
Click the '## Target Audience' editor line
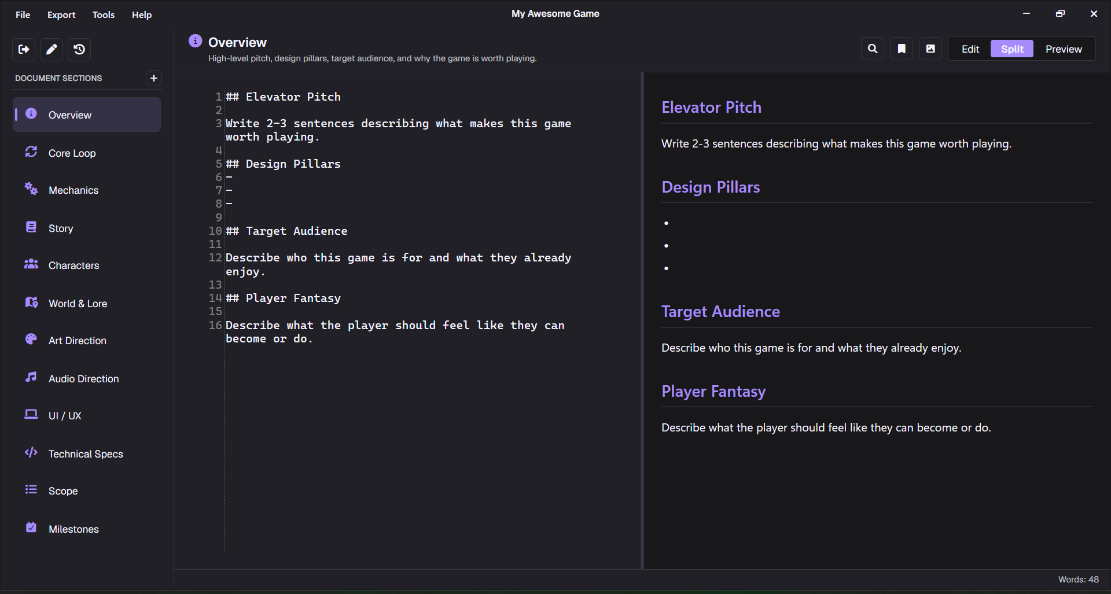tap(286, 231)
